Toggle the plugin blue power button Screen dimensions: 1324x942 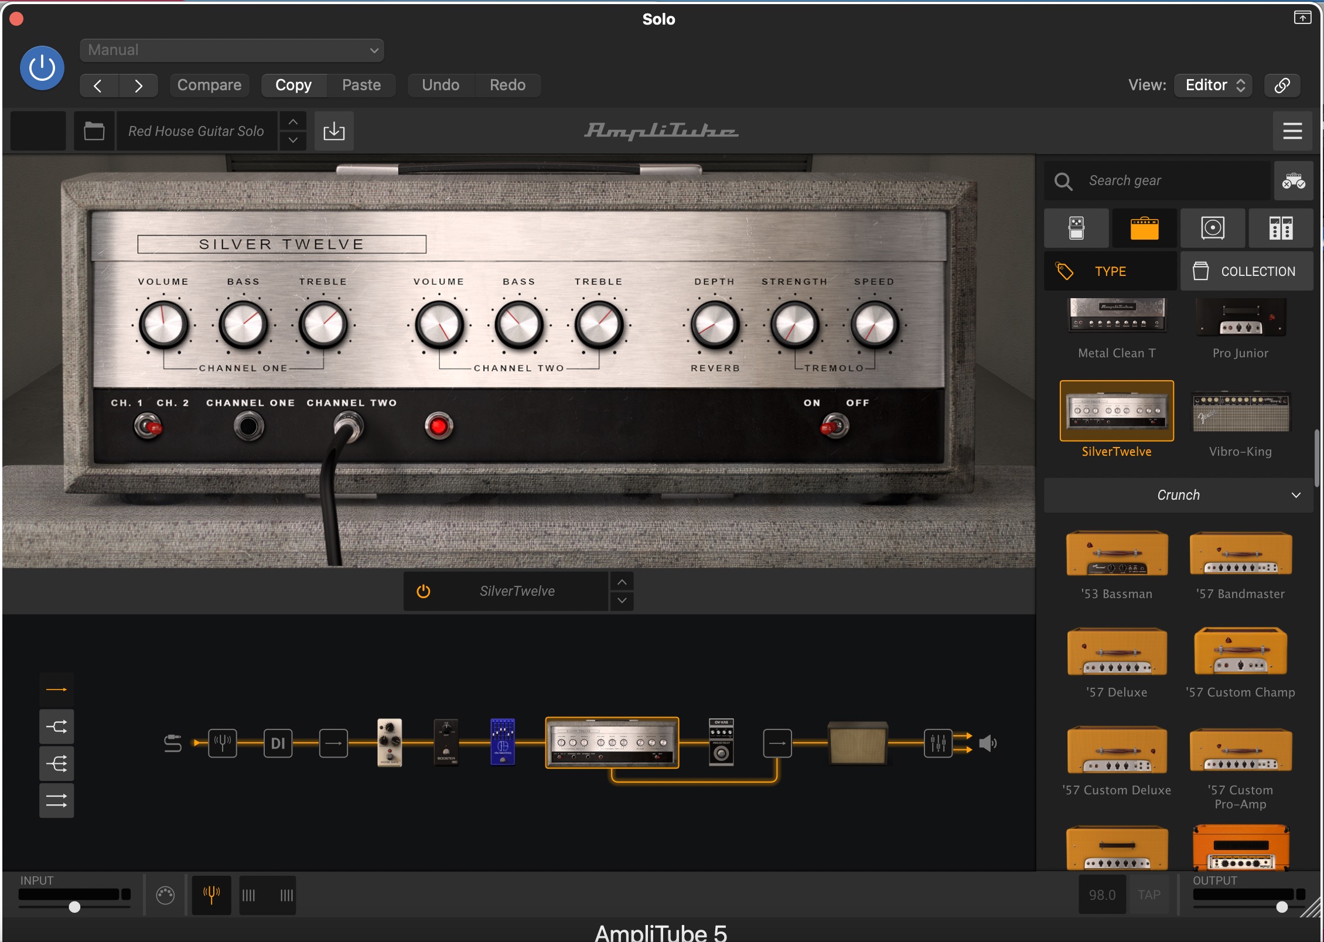point(42,68)
